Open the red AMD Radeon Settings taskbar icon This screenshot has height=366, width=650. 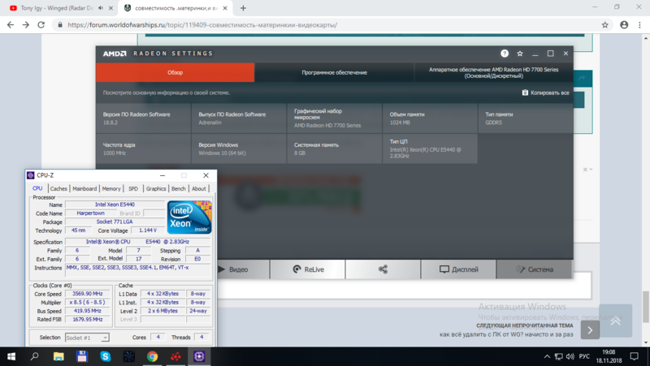pyautogui.click(x=175, y=356)
